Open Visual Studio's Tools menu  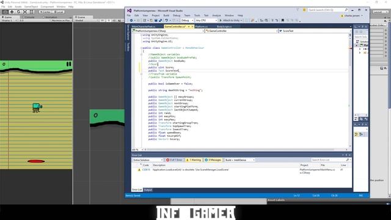[x=197, y=15]
